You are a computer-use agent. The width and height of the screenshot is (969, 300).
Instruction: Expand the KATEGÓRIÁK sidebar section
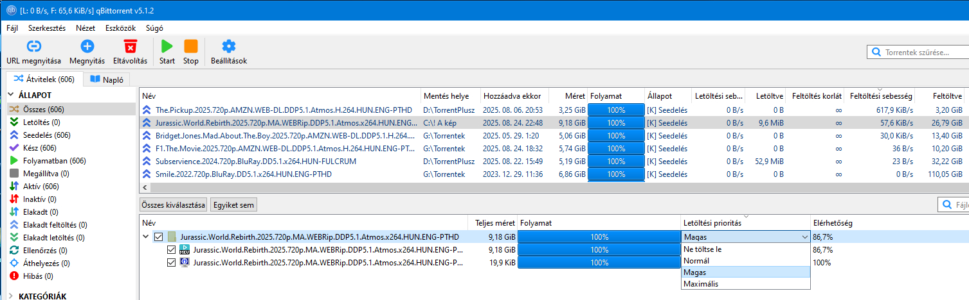pyautogui.click(x=11, y=296)
